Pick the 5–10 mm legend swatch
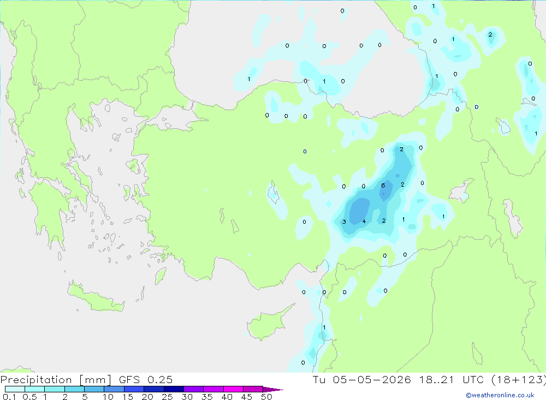Viewport: 546px width, 400px height. (94, 389)
